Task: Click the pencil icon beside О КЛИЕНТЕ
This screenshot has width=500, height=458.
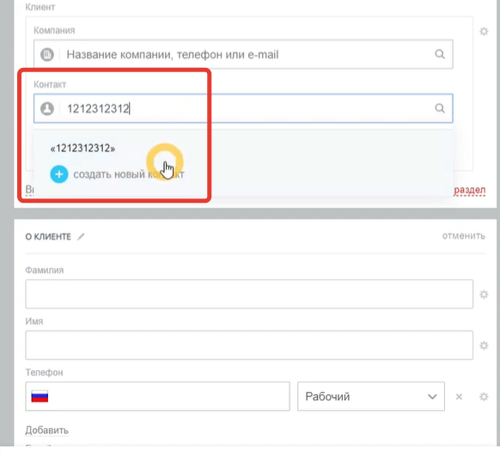Action: pyautogui.click(x=81, y=236)
